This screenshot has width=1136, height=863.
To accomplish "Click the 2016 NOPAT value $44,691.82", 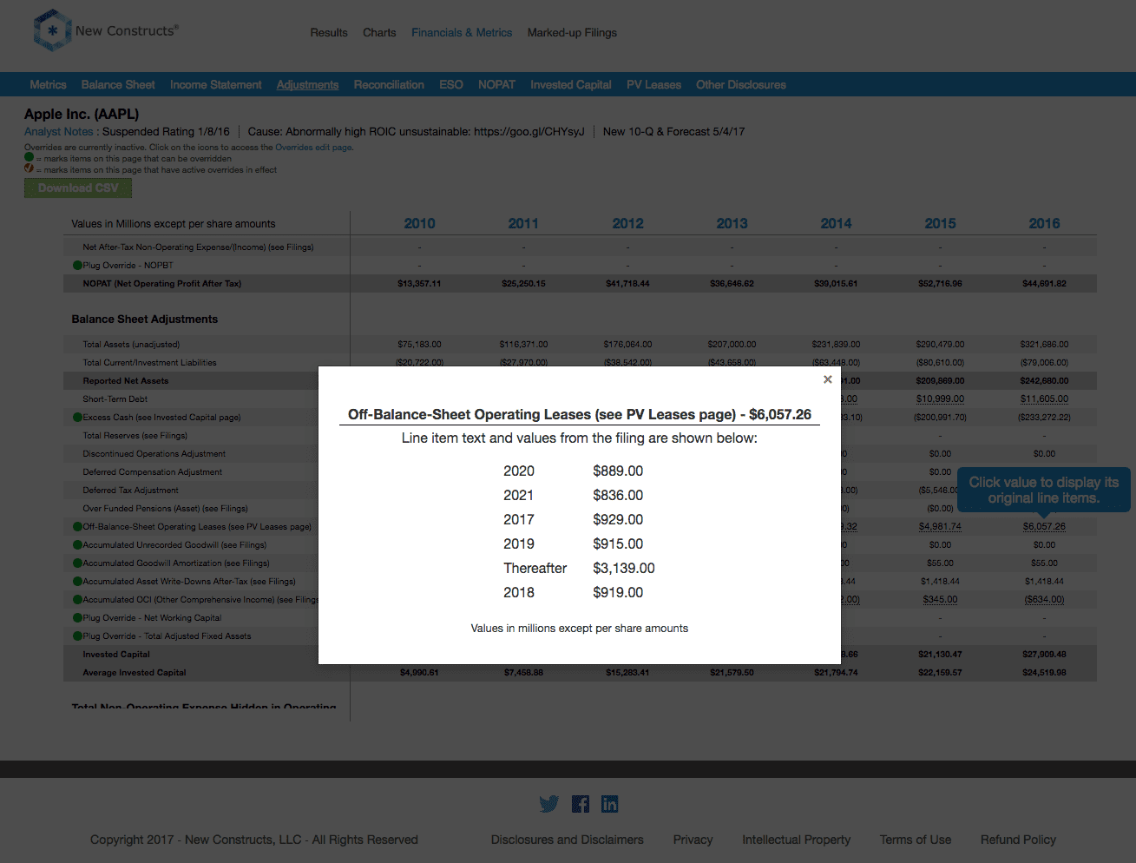I will [1044, 284].
